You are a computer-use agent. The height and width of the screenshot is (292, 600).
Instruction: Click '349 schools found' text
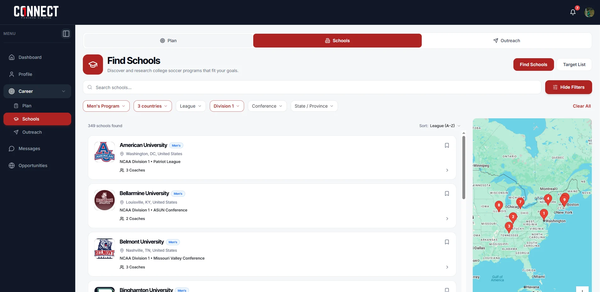tap(105, 126)
